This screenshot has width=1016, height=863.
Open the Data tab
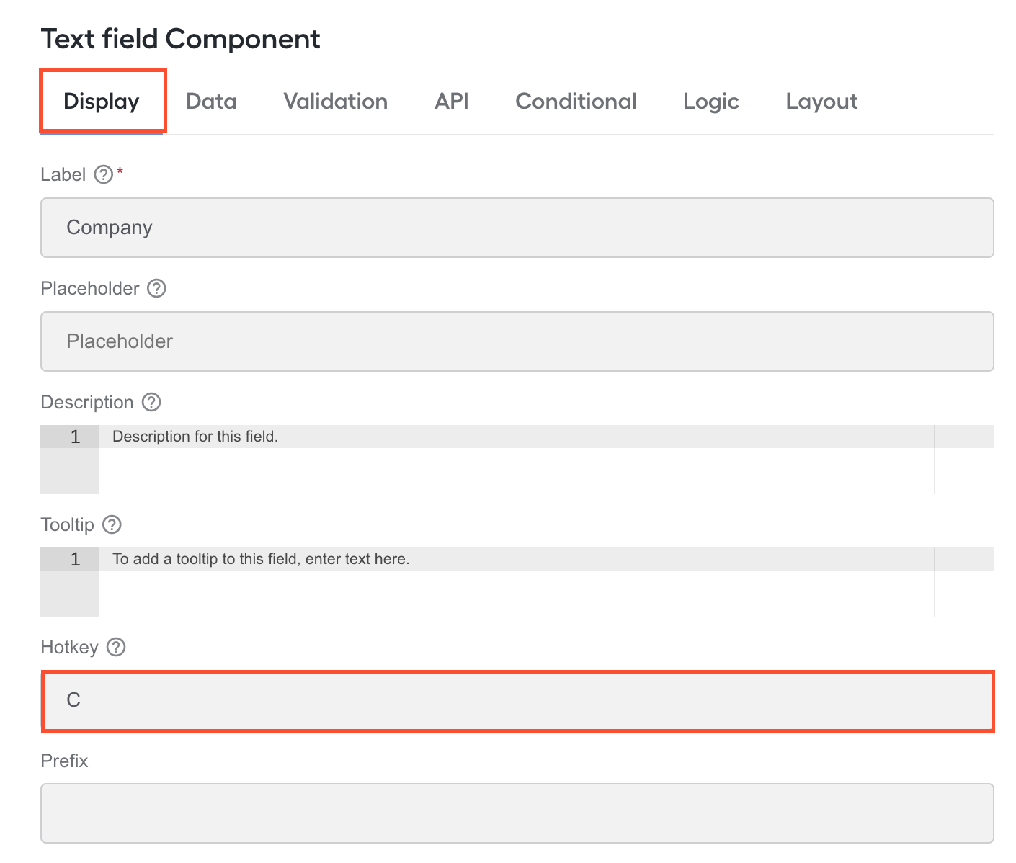coord(211,102)
